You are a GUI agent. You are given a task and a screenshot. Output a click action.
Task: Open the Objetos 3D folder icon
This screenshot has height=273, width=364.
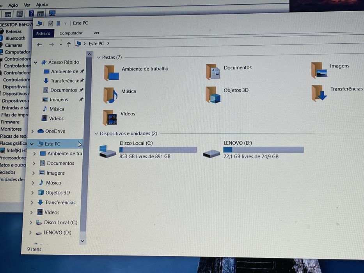point(213,94)
